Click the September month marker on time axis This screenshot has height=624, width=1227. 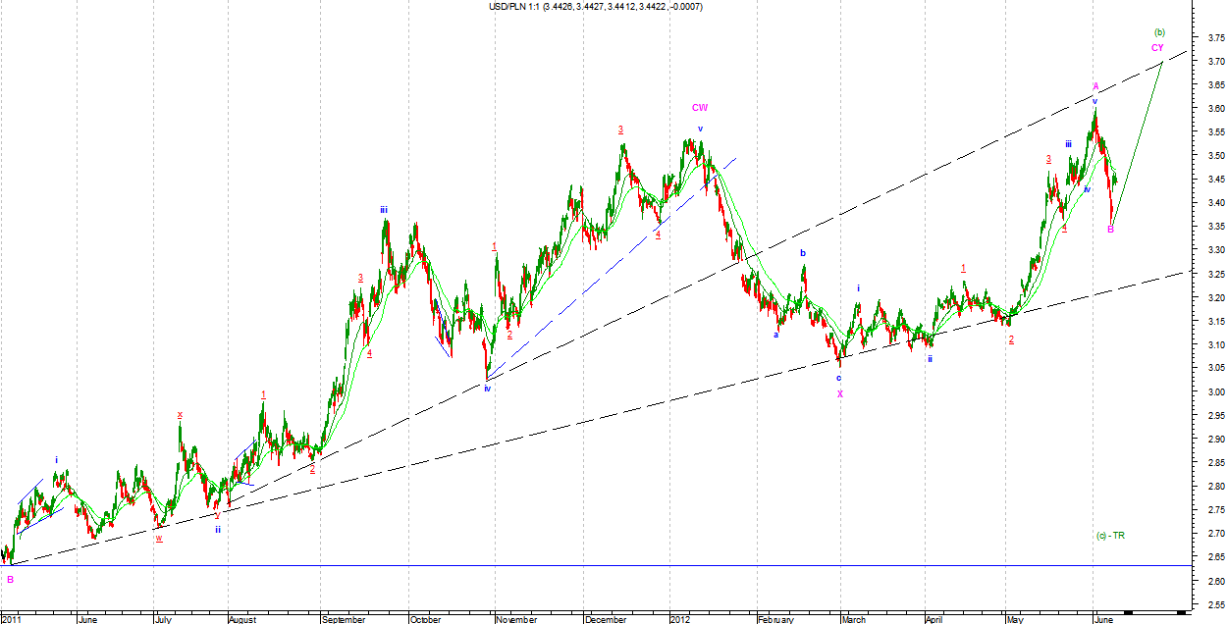(x=343, y=619)
